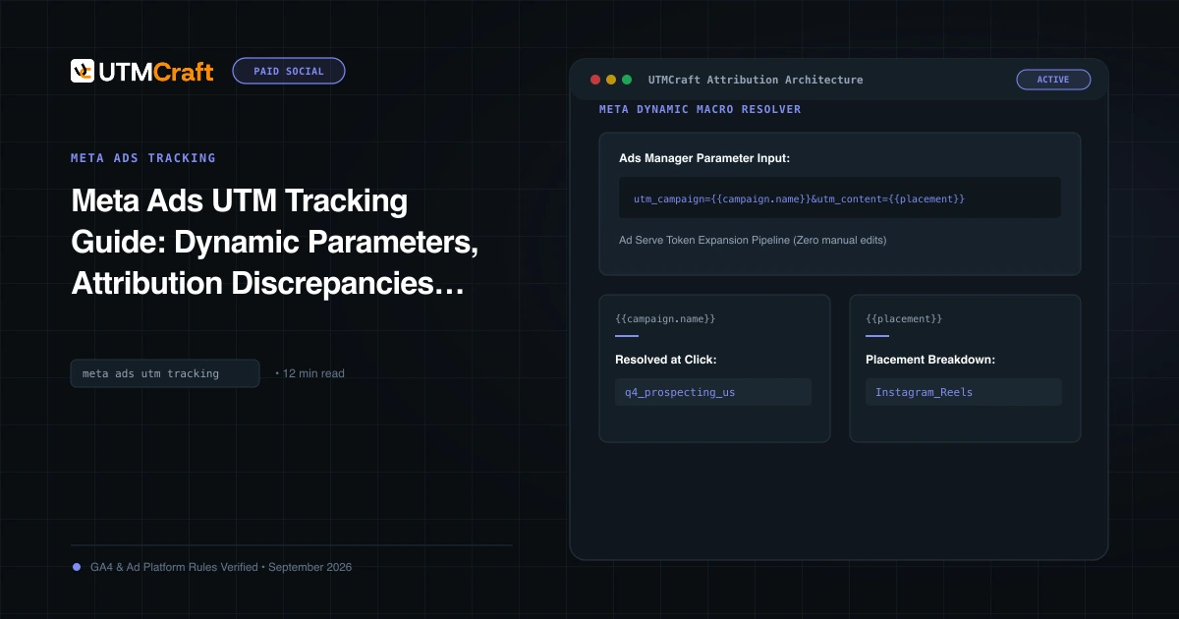Click the ACTIVE status pill

[x=1053, y=80]
